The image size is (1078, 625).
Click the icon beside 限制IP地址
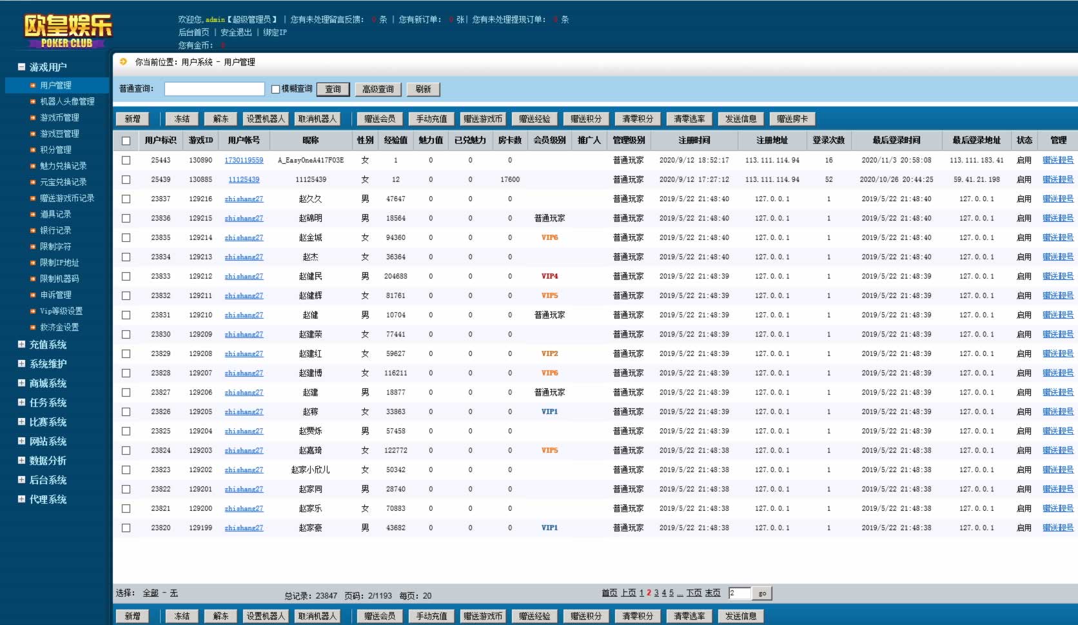pos(33,263)
